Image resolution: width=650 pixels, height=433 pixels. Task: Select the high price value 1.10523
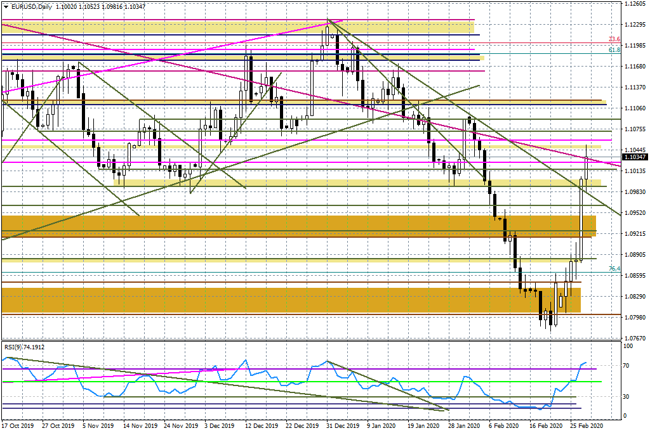coord(89,6)
